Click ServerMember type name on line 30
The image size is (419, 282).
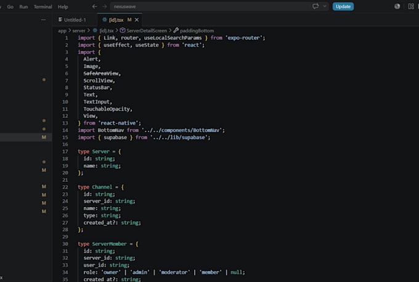tap(109, 244)
